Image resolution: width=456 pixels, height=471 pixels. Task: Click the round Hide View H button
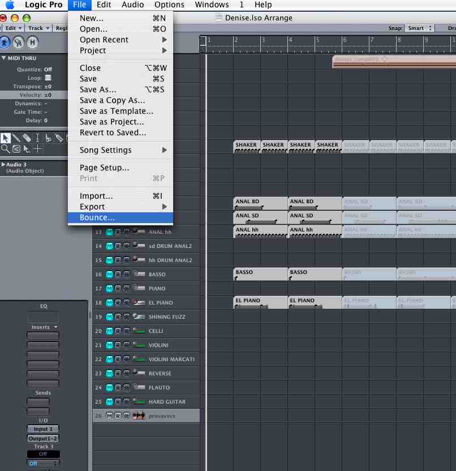pyautogui.click(x=32, y=42)
